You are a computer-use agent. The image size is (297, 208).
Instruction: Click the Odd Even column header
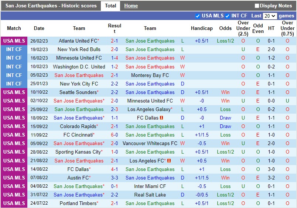[258, 28]
